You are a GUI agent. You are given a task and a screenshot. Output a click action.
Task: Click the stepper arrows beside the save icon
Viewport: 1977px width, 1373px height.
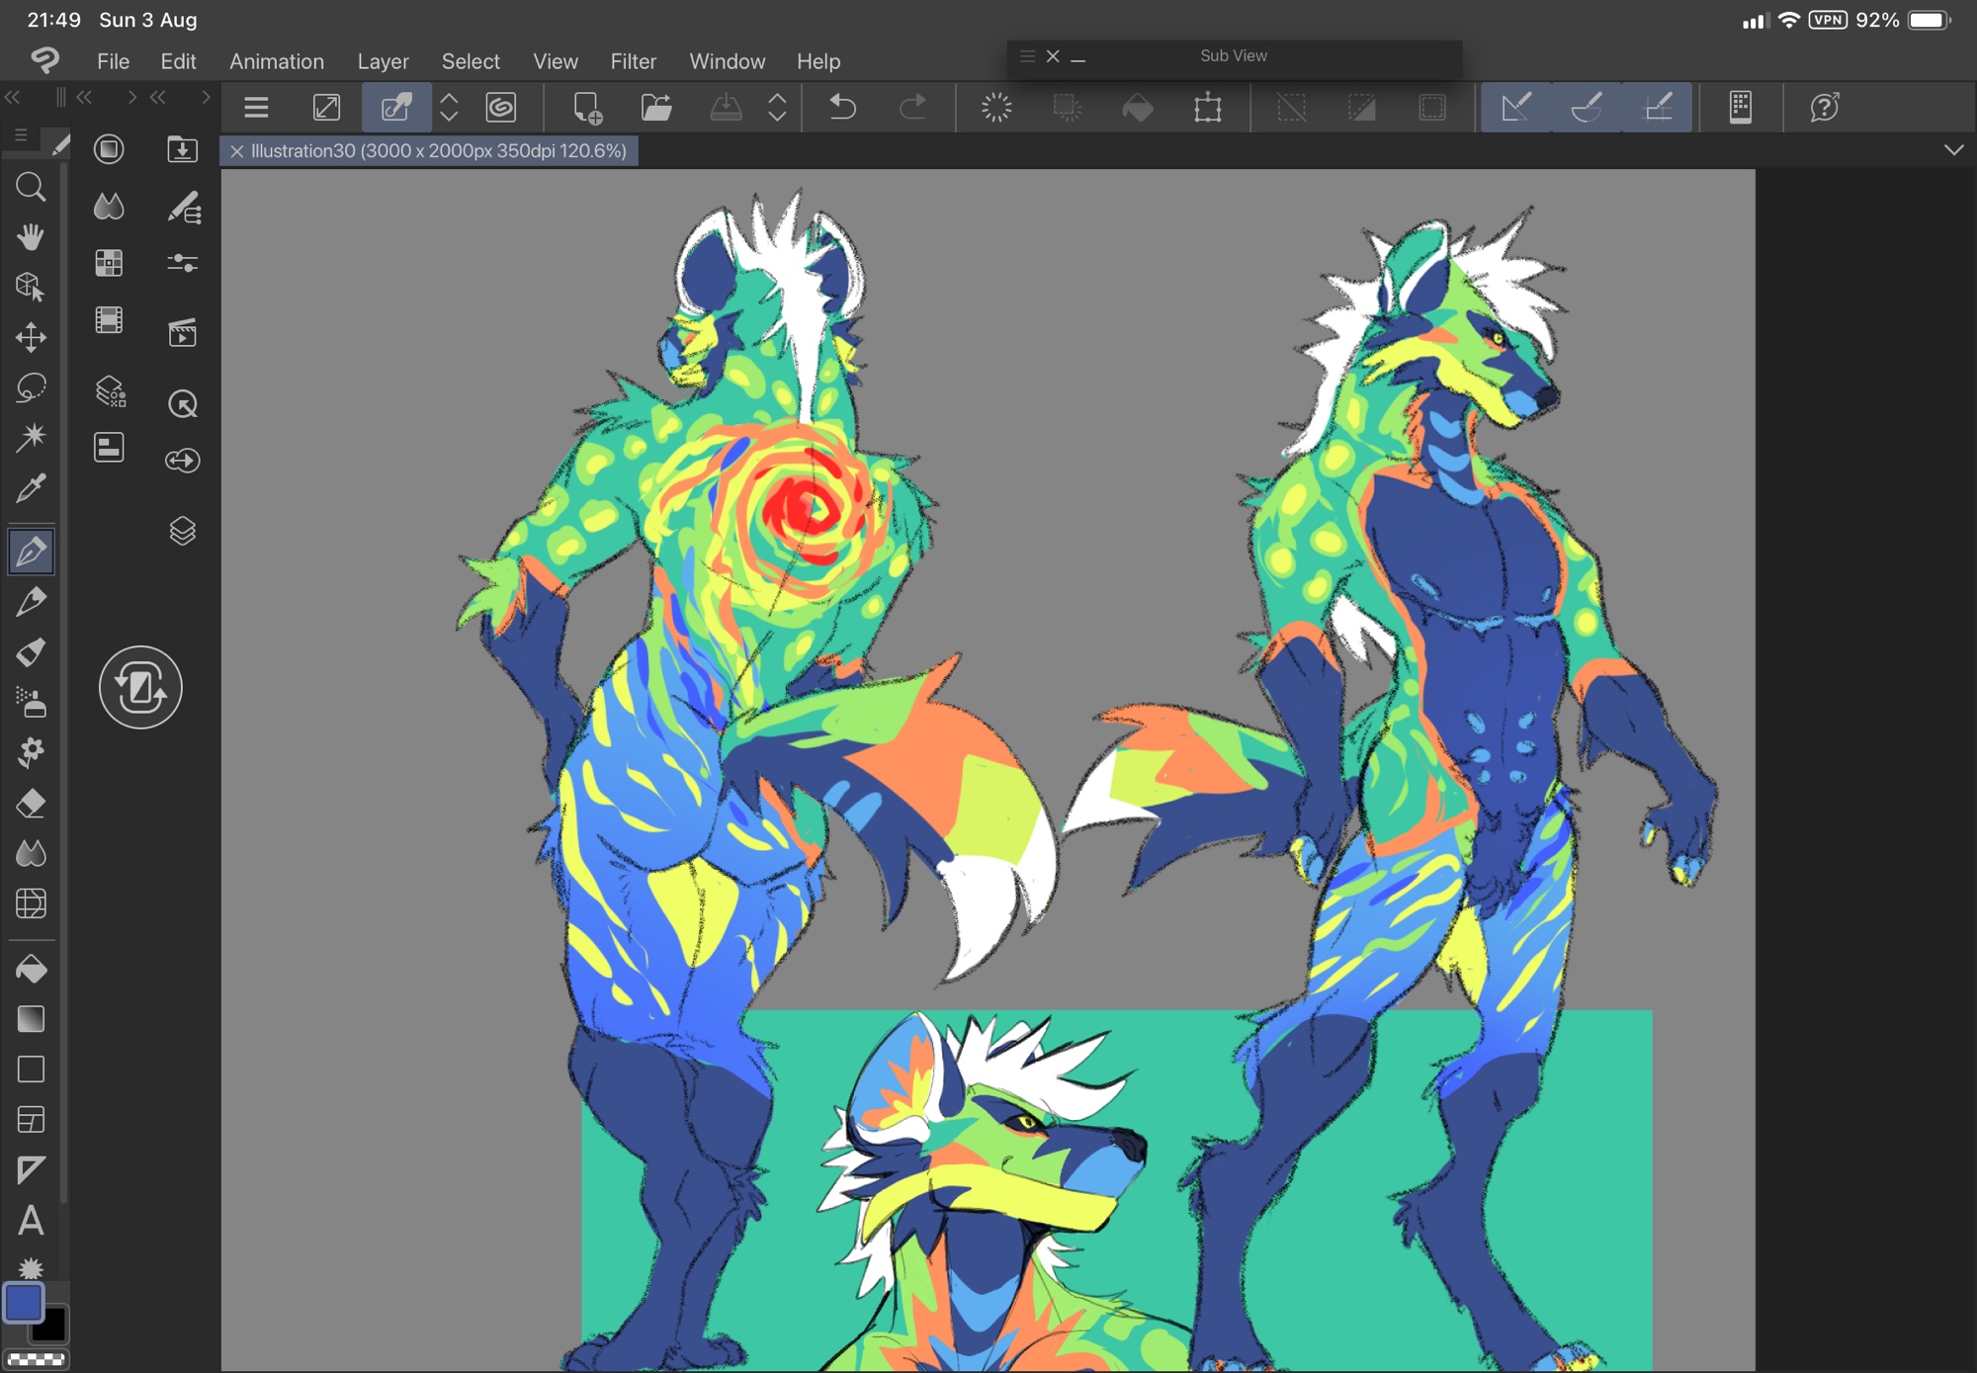point(777,107)
